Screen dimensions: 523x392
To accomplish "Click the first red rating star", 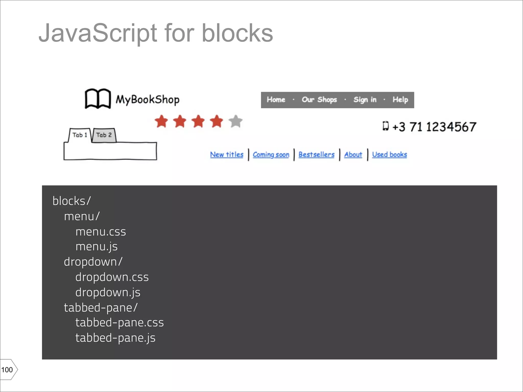I will [x=161, y=121].
